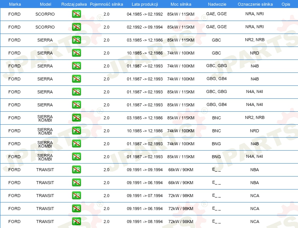Click fuel icon in TRANSIT row ending 09.1994
298x228 pixels.
(x=76, y=169)
